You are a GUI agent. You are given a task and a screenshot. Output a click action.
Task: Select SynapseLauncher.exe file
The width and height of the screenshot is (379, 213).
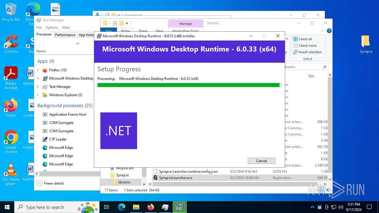240,178
